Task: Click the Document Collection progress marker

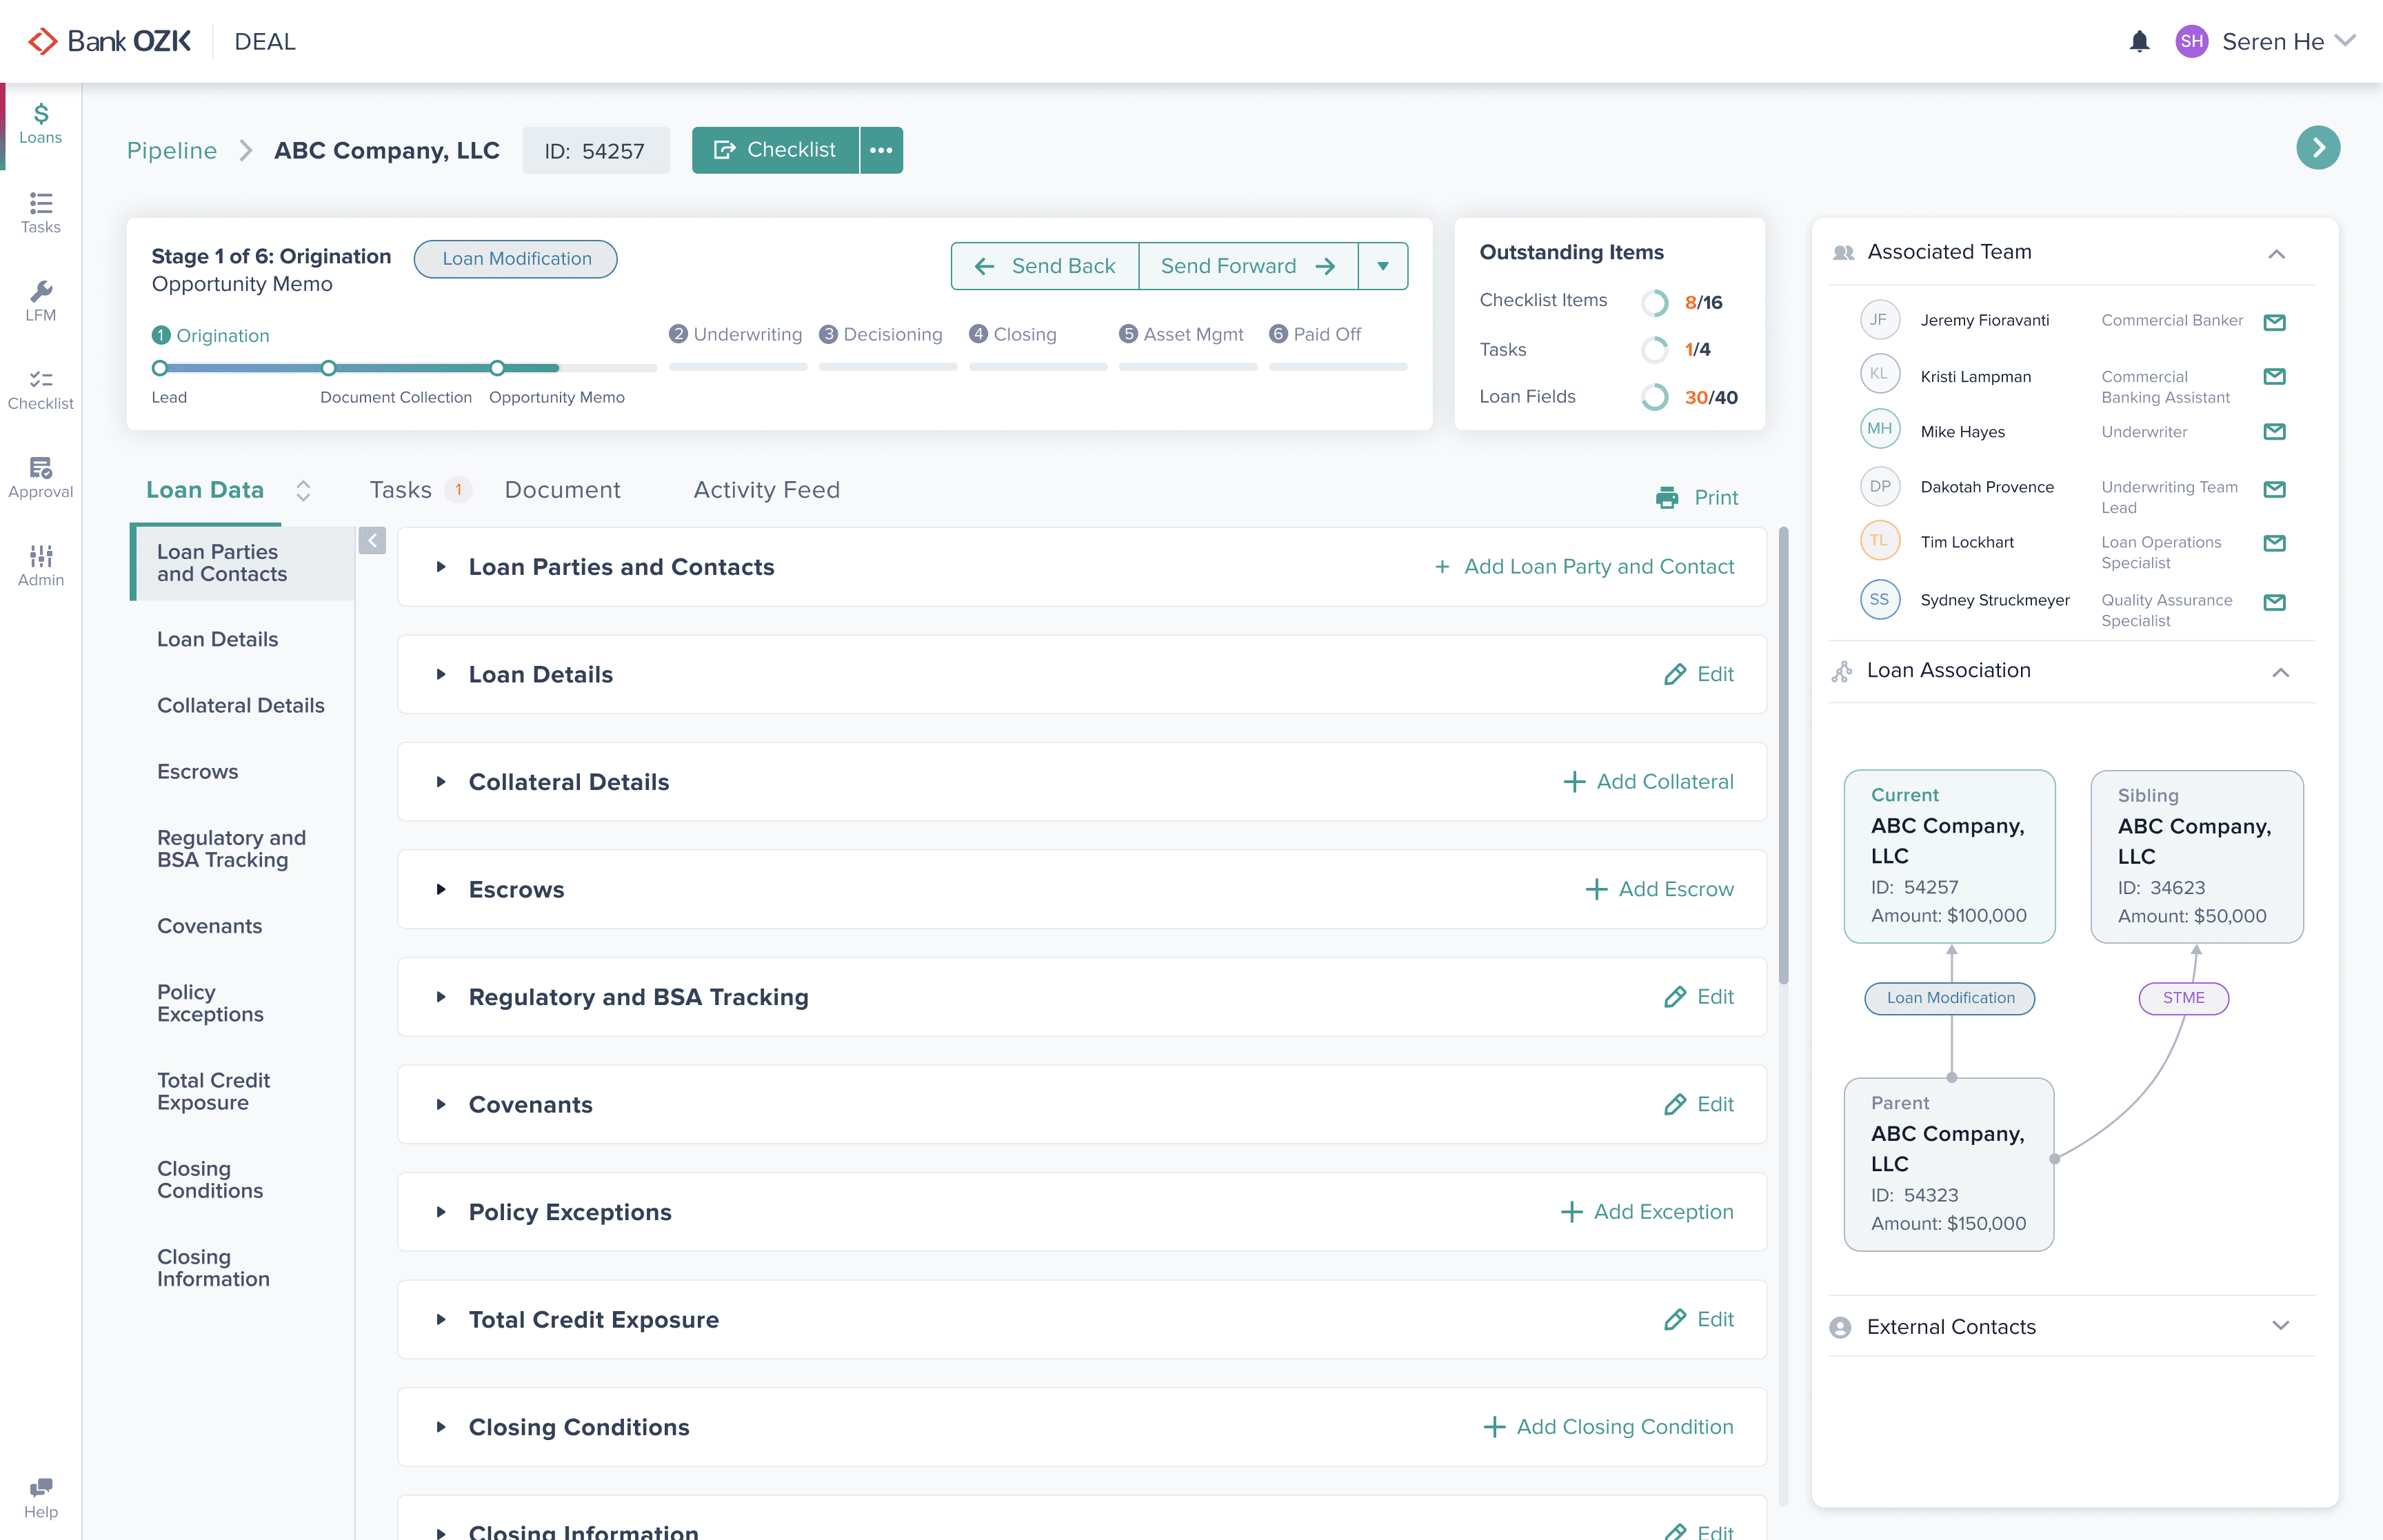Action: 328,368
